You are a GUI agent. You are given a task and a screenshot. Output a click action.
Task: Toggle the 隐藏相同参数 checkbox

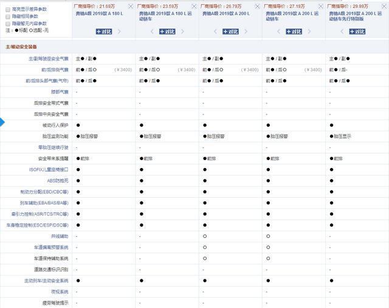tap(8, 16)
